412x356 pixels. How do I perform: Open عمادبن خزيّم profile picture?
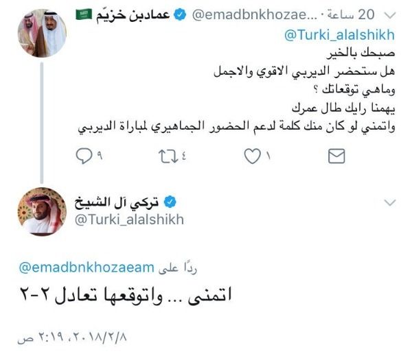42,33
